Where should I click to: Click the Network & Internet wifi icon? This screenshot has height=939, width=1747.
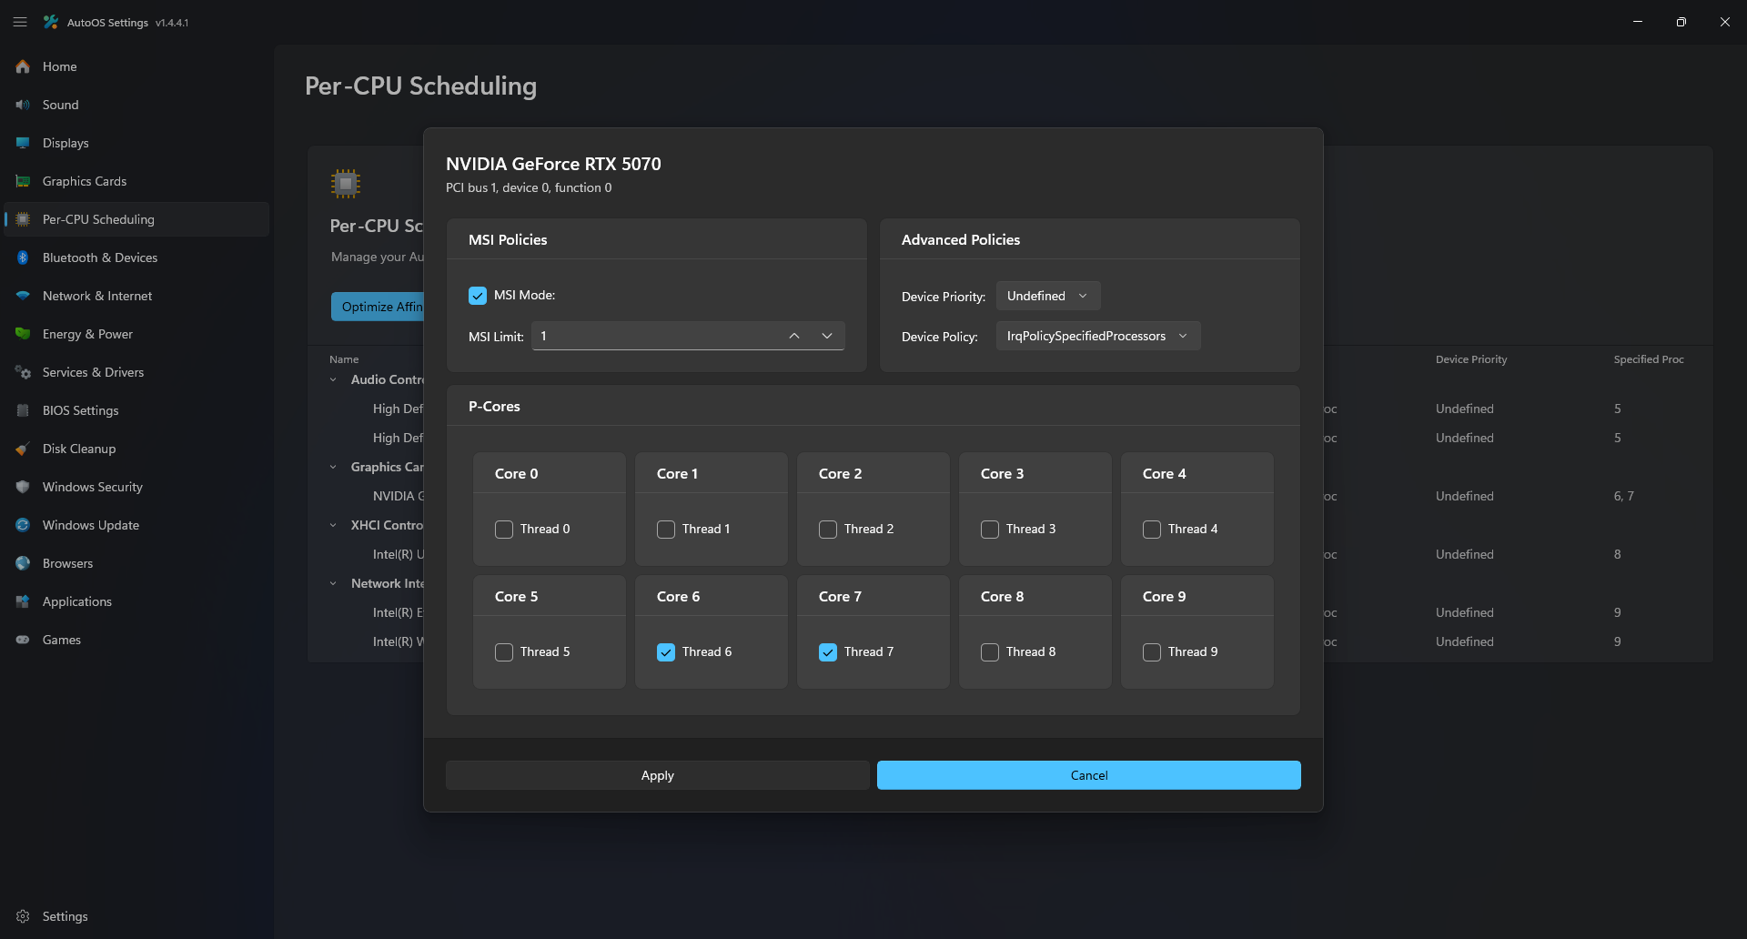(23, 296)
